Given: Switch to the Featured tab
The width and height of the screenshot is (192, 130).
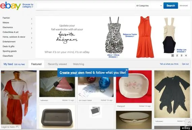Looking at the screenshot, I should (36, 64).
